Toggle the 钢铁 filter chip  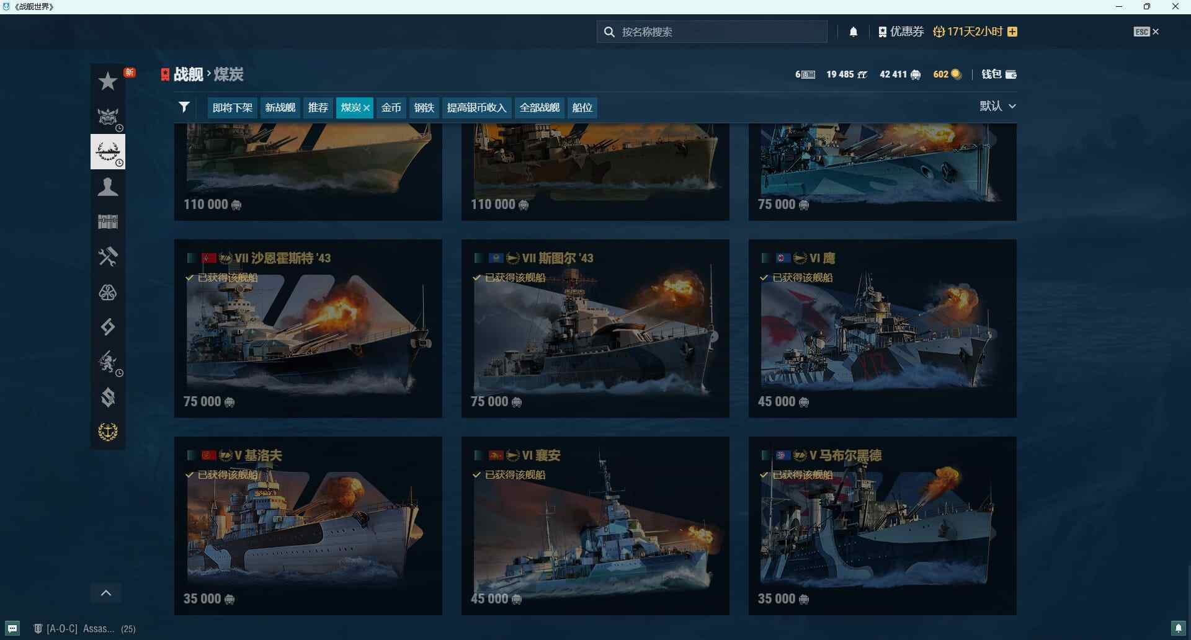click(424, 107)
